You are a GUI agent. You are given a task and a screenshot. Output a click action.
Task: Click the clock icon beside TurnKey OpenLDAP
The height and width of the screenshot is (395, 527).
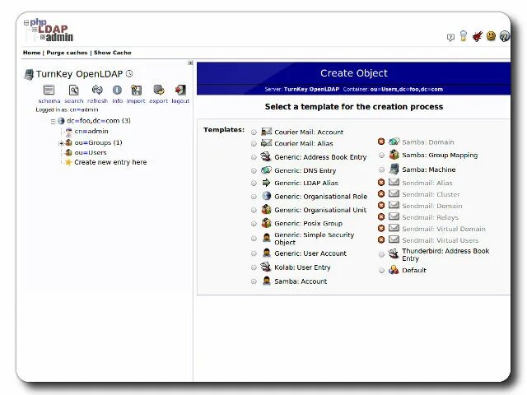pyautogui.click(x=129, y=73)
